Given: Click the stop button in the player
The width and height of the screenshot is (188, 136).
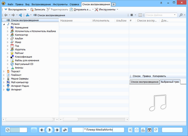Looking at the screenshot, I should [x=34, y=130].
